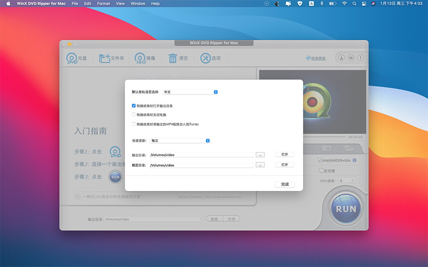The image size is (428, 267).
Task: Open the WinX DVD Ripper for Mac app menu
Action: click(41, 3)
